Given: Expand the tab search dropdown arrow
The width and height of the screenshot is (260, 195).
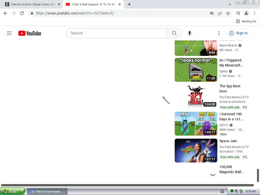Looking at the screenshot, I should coord(230,4).
